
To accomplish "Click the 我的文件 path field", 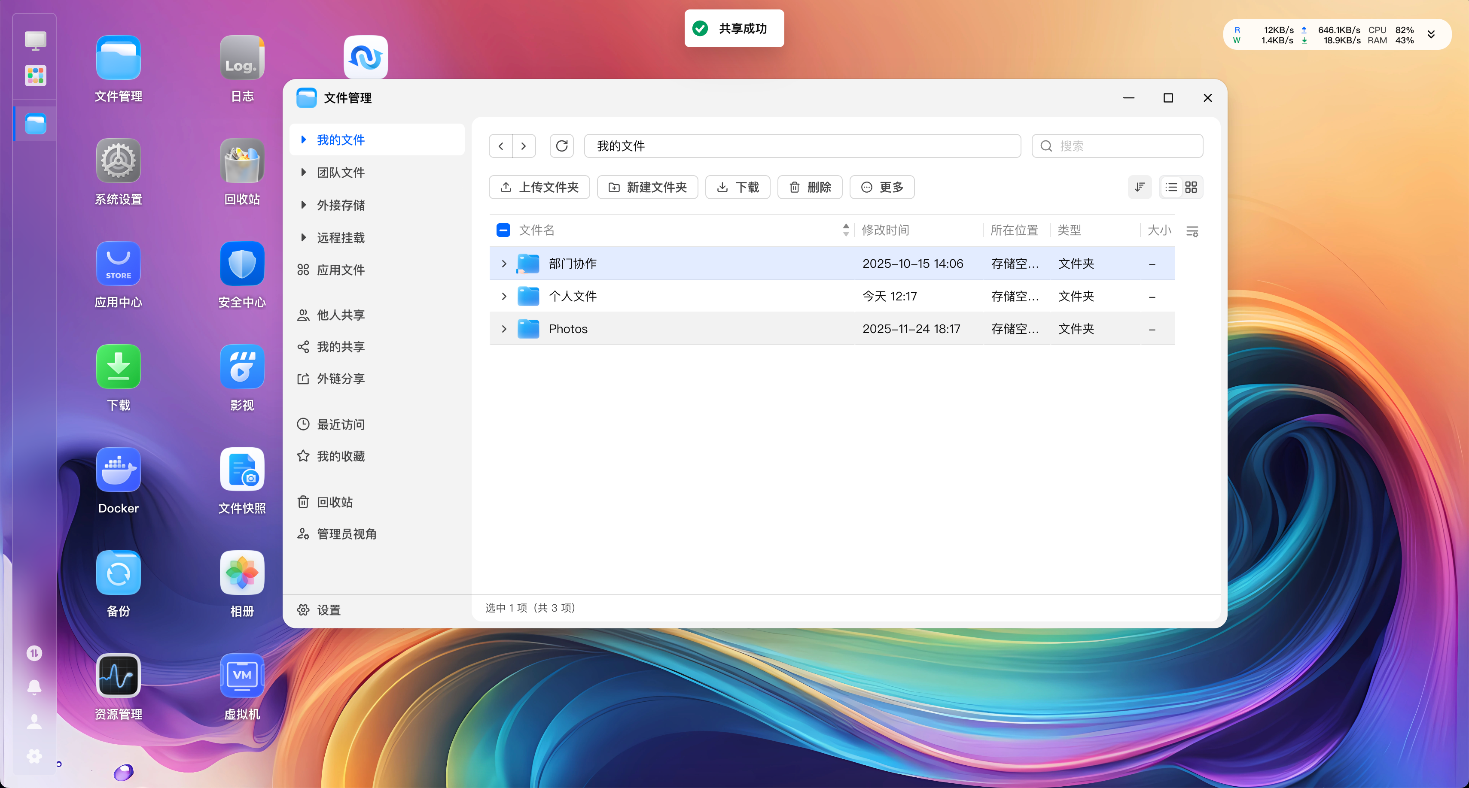I will point(802,146).
